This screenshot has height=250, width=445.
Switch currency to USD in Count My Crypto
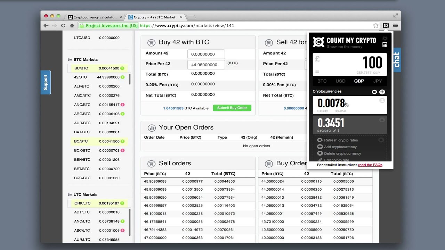(340, 81)
